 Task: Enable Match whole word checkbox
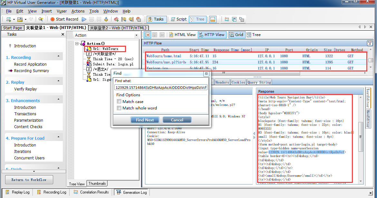click(x=119, y=108)
